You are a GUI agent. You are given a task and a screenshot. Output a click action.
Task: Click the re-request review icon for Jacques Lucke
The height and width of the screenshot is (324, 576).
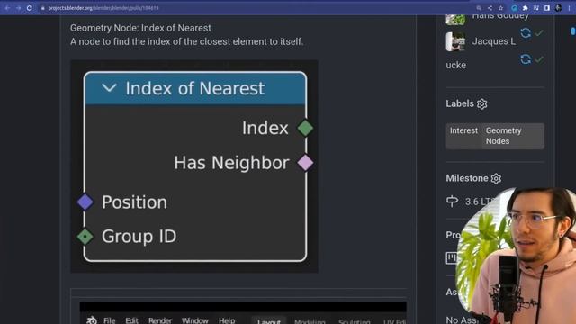[x=526, y=59]
